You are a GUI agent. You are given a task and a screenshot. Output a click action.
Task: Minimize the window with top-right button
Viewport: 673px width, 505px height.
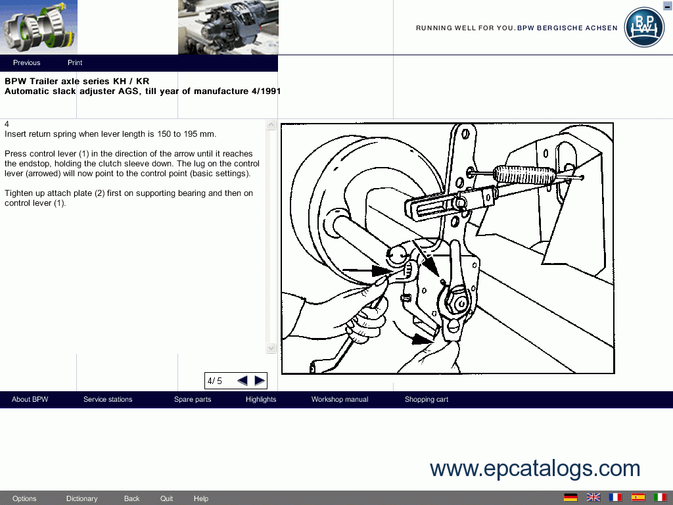[667, 6]
